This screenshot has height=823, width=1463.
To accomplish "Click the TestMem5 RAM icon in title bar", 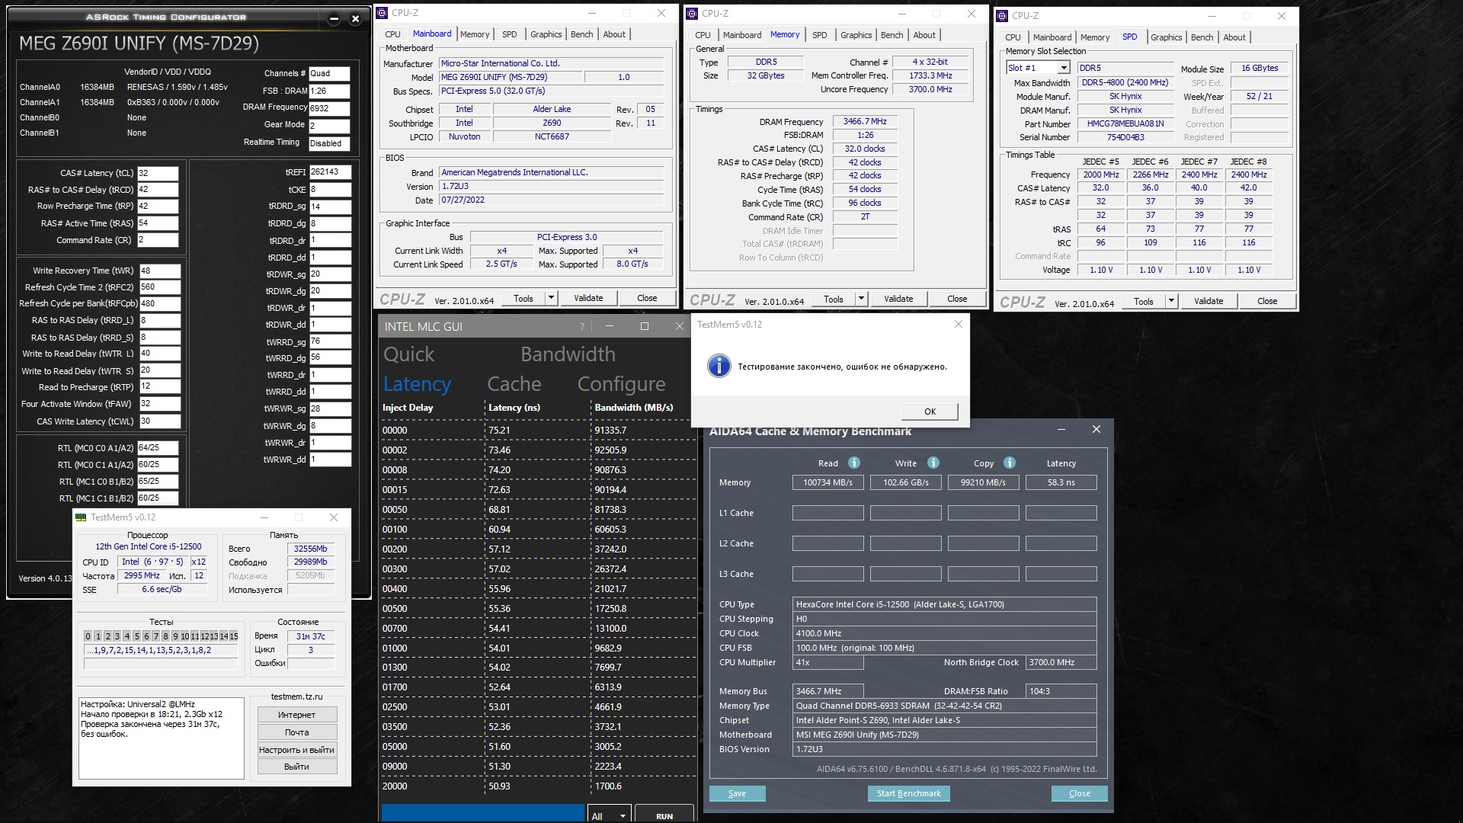I will 81,517.
